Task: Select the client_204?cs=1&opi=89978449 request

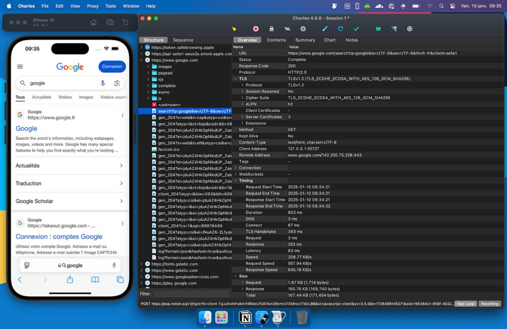Action: click(x=190, y=226)
